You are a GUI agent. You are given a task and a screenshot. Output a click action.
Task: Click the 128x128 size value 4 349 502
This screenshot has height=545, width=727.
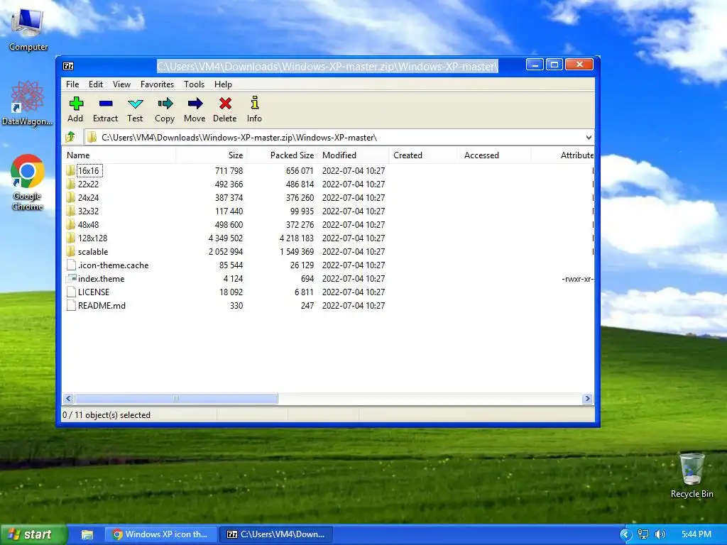(226, 238)
